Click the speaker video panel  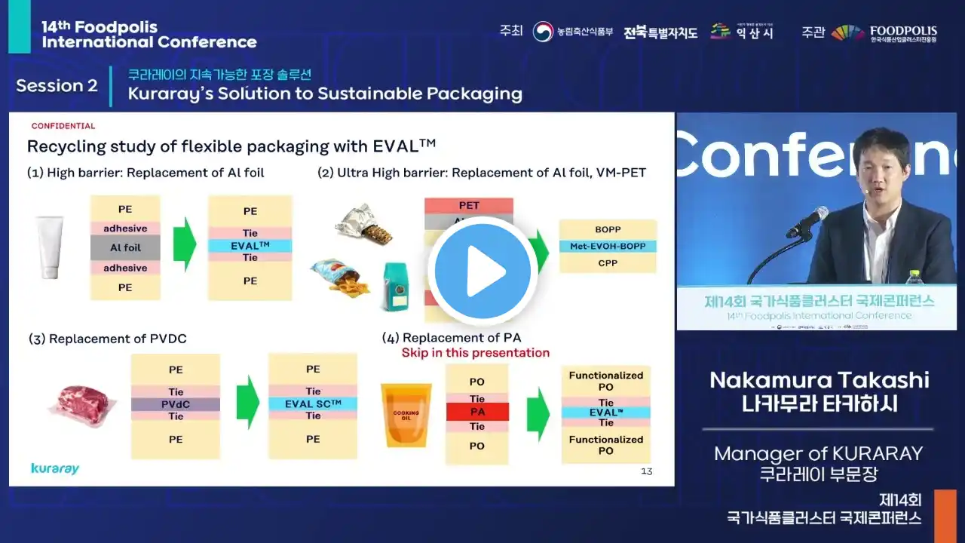(x=816, y=222)
